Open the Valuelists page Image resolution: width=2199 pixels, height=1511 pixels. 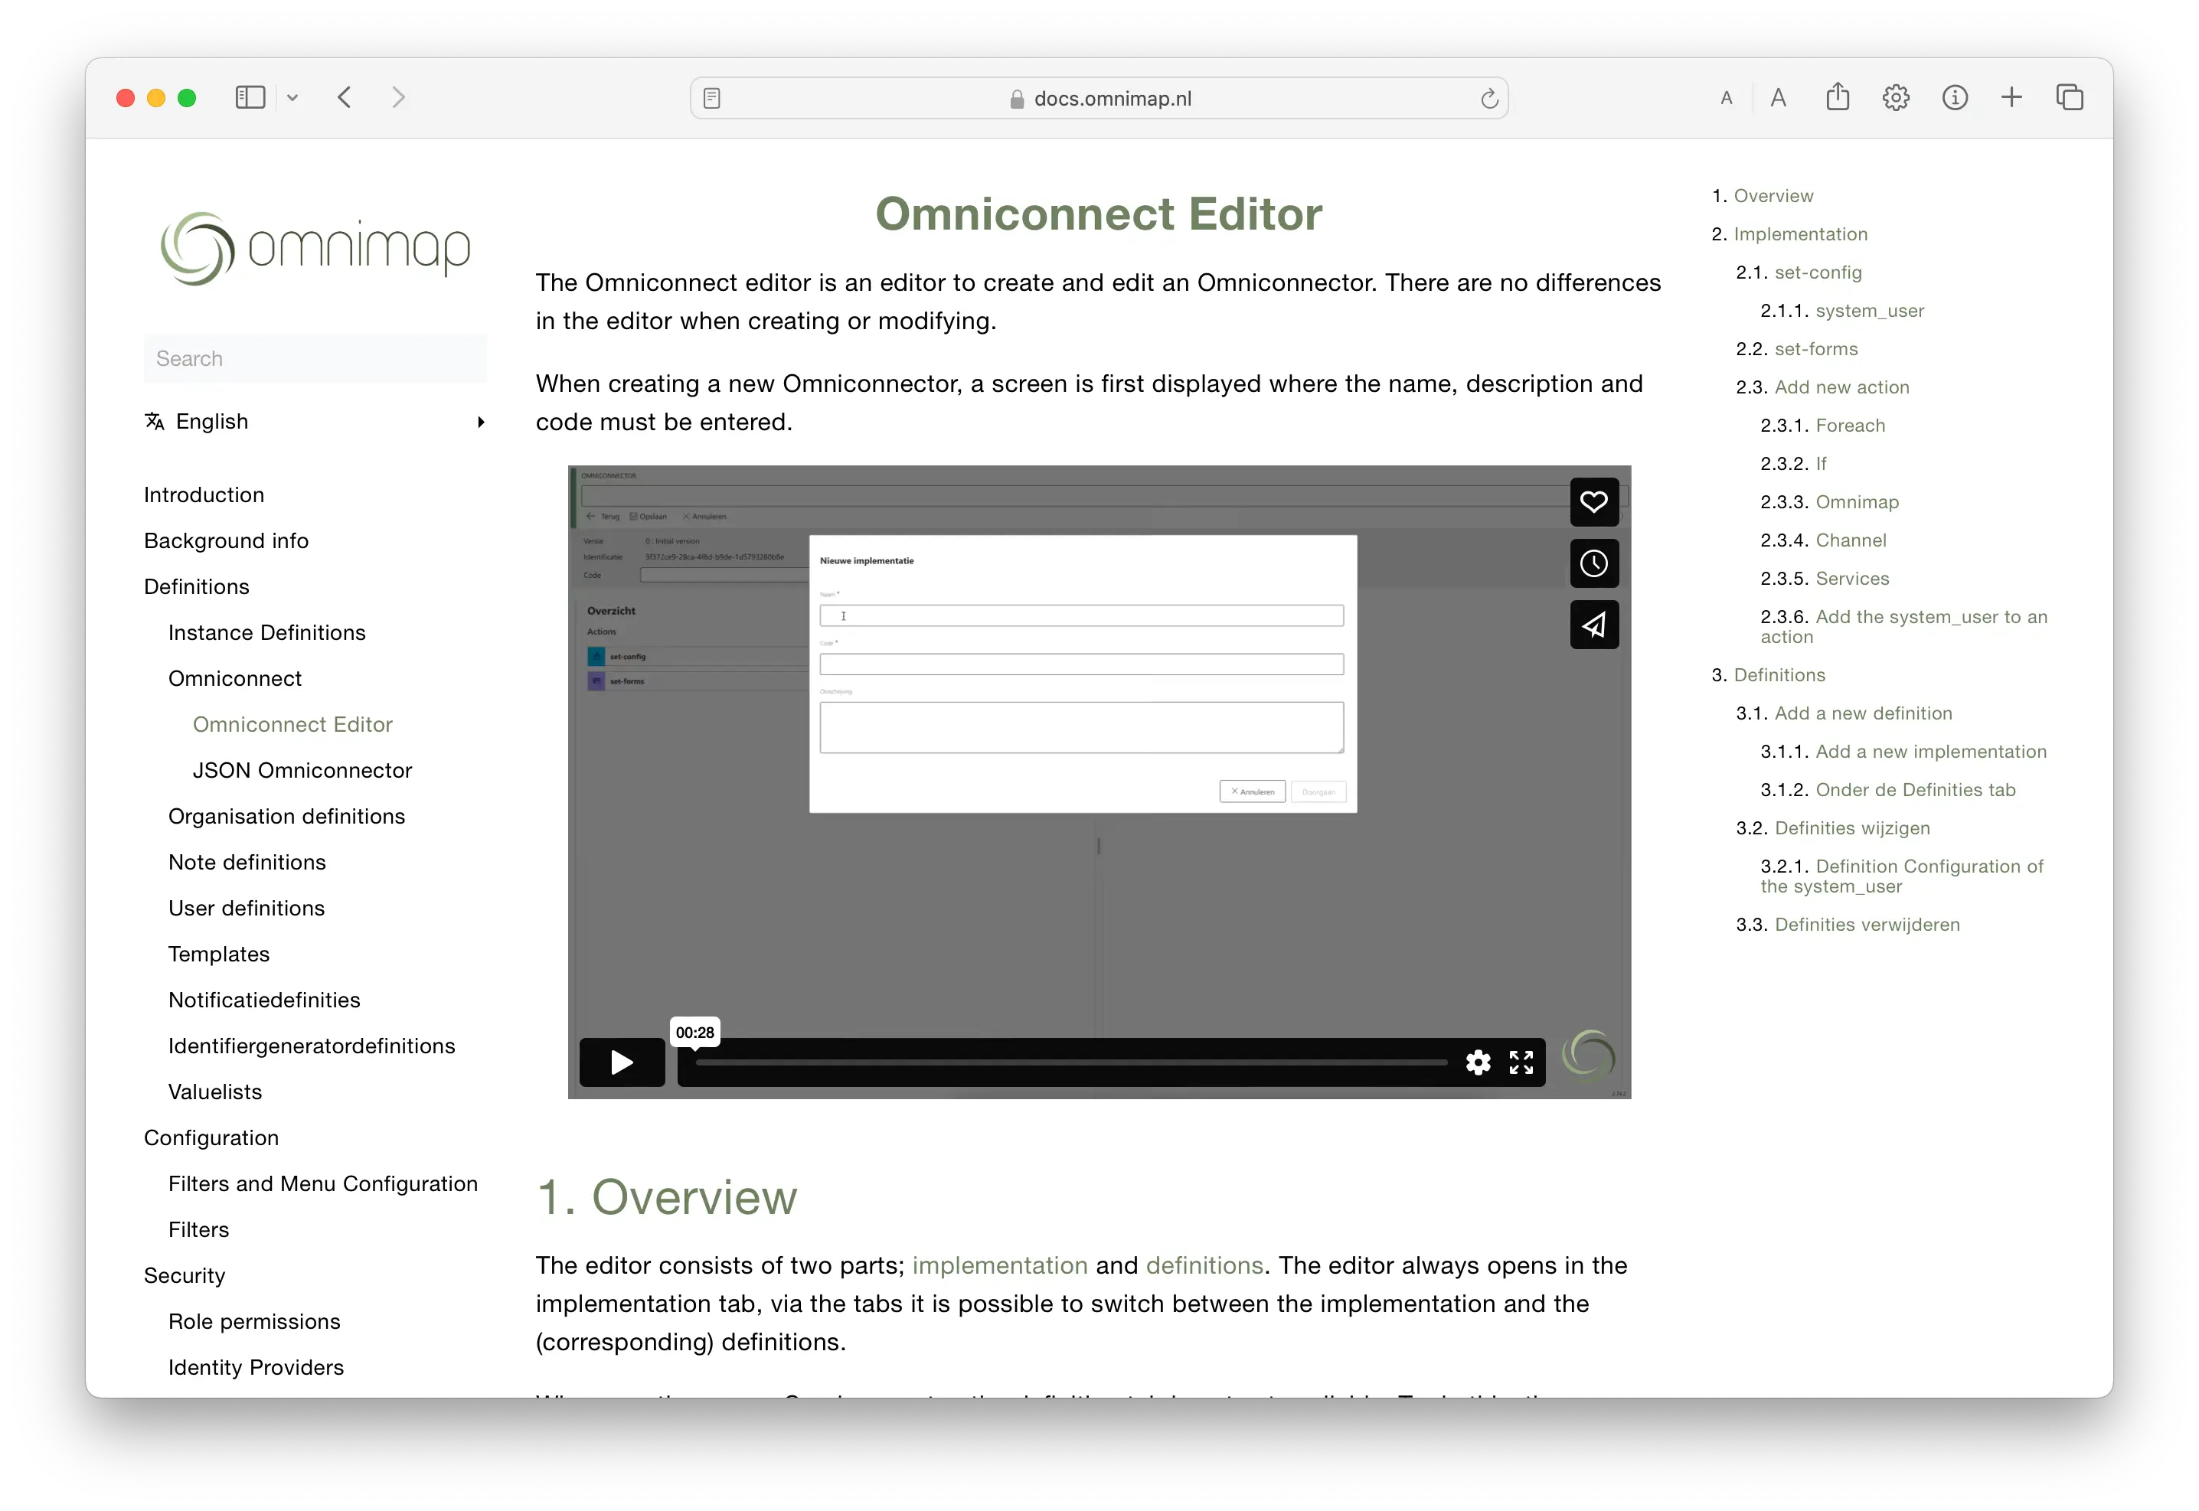[215, 1092]
